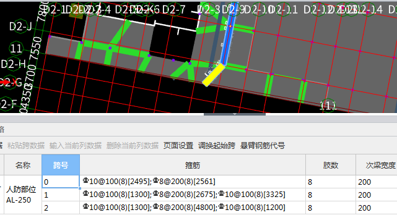Click the span number 1 cell
Image resolution: width=397 pixels, height=223 pixels.
click(61, 195)
